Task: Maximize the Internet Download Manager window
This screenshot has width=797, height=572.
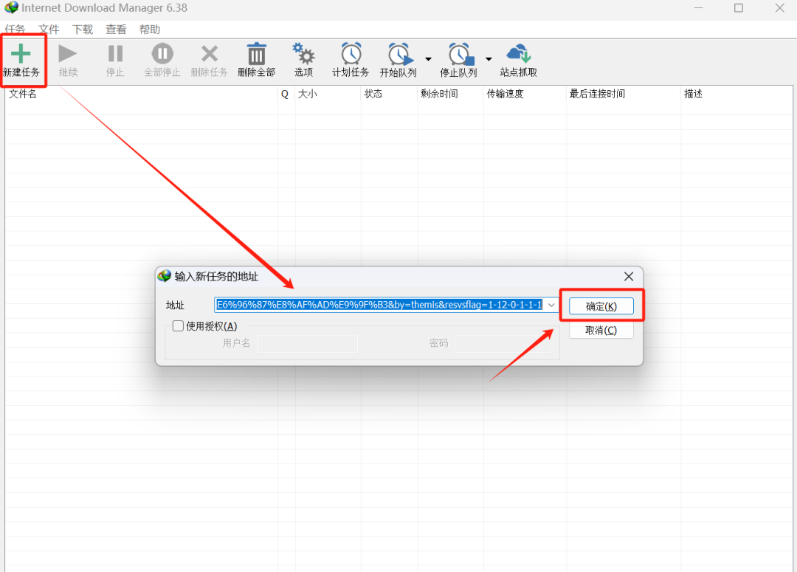Action: pyautogui.click(x=739, y=8)
